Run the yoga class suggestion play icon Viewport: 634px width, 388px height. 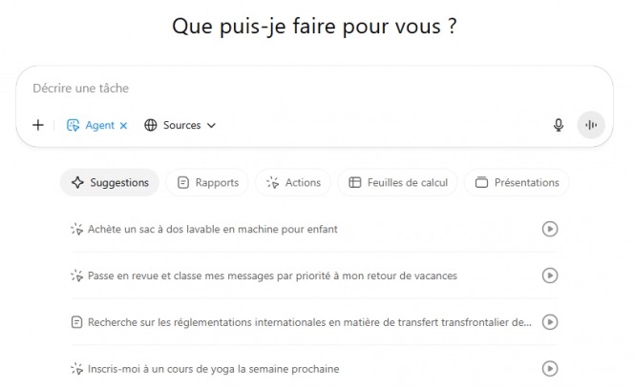(x=550, y=369)
